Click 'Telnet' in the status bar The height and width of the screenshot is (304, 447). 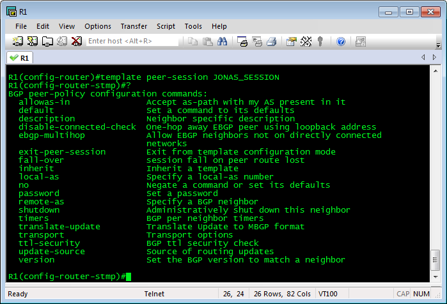(x=154, y=294)
